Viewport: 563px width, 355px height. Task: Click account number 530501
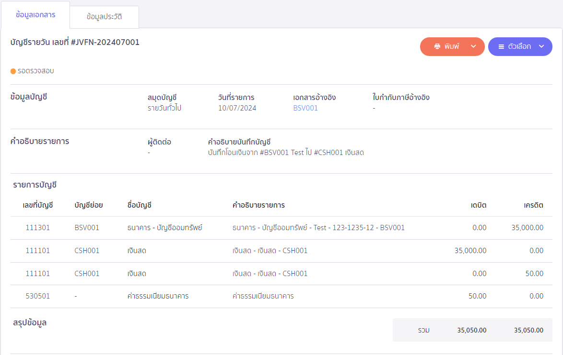tap(38, 296)
